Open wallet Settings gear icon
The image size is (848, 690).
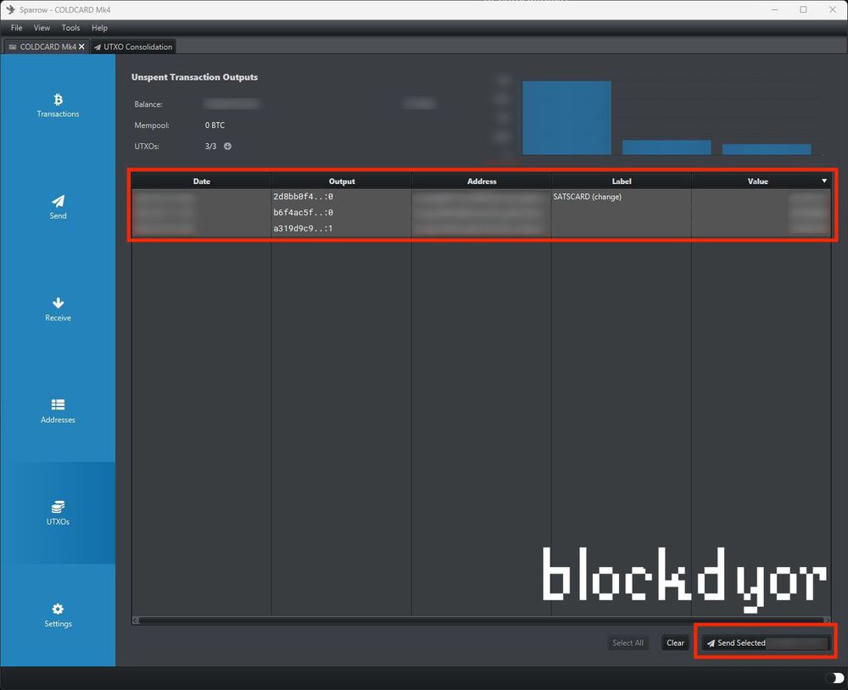[x=58, y=609]
